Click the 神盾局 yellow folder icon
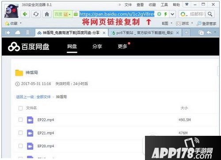This screenshot has width=221, height=160. pos(19,73)
